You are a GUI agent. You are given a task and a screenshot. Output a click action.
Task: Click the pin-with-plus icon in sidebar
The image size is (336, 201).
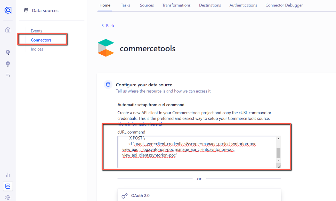pos(8,64)
